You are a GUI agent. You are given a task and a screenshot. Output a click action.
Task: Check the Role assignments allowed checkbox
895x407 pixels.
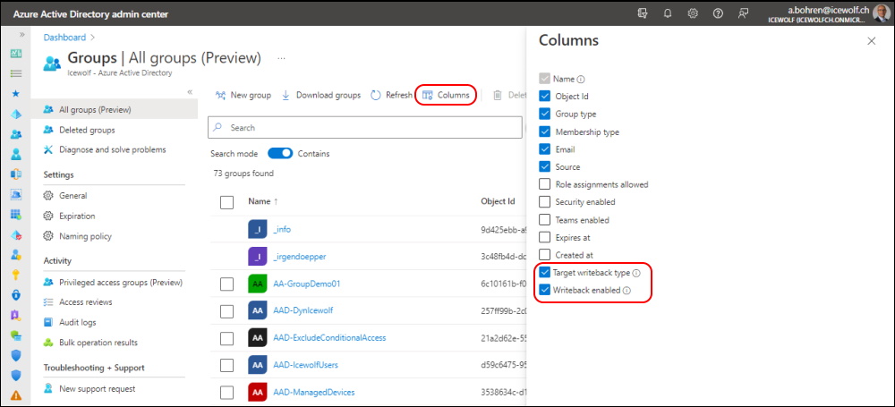[x=545, y=184]
